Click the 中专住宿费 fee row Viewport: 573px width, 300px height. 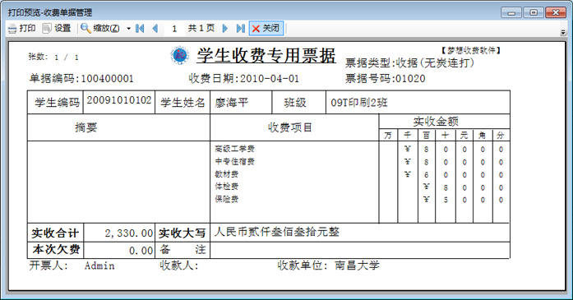pyautogui.click(x=234, y=162)
